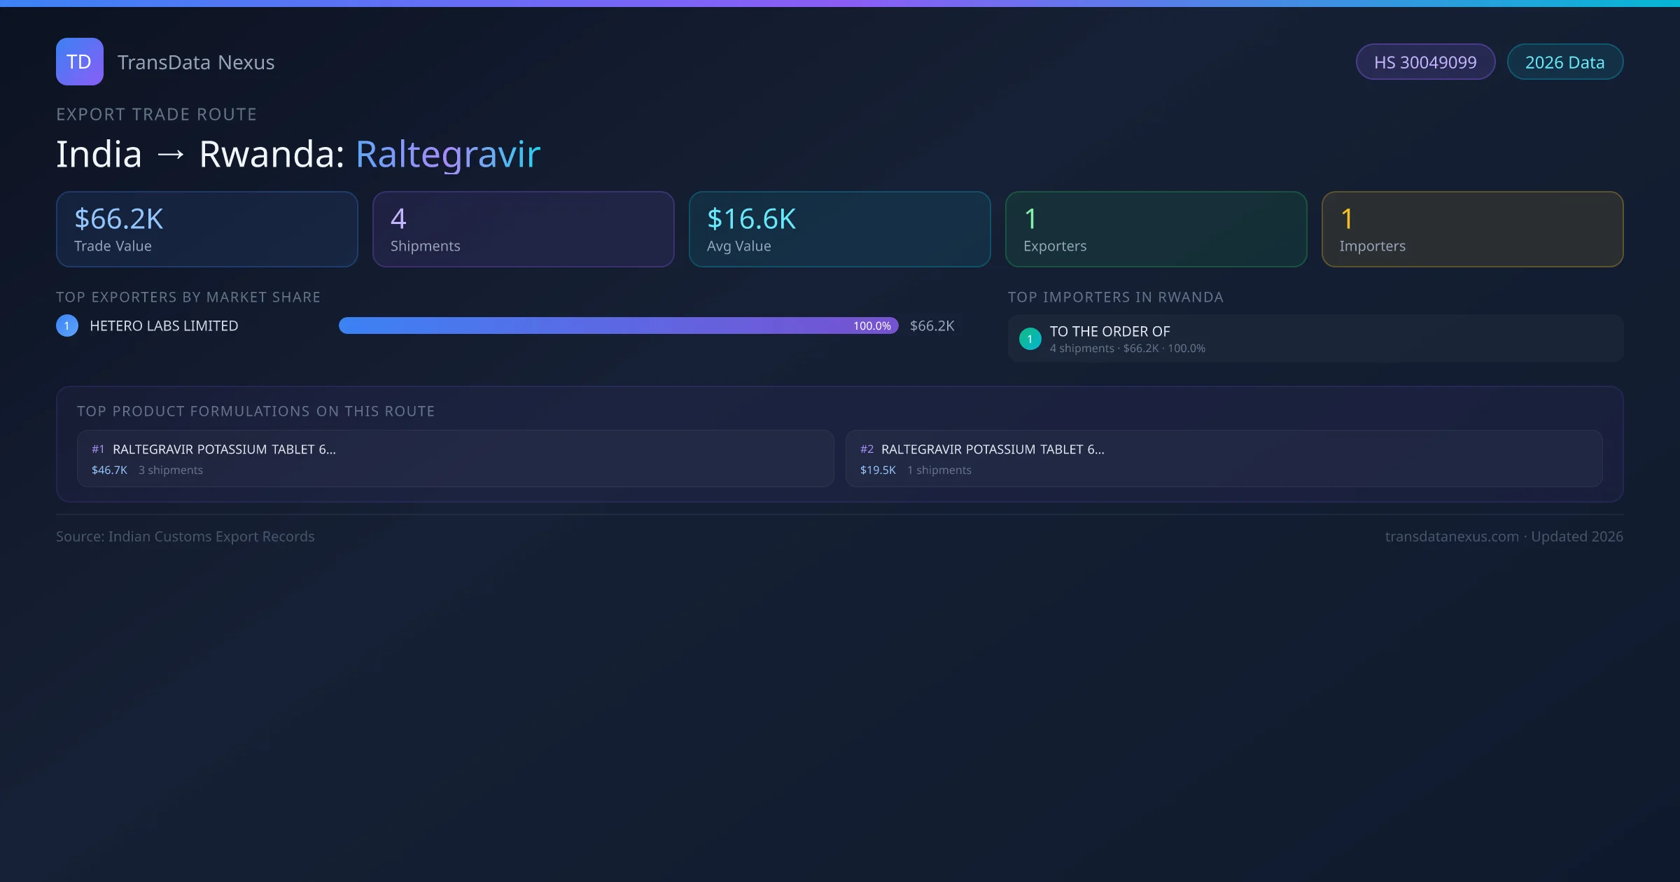Click the TransData Nexus brand name
The height and width of the screenshot is (882, 1680).
195,62
